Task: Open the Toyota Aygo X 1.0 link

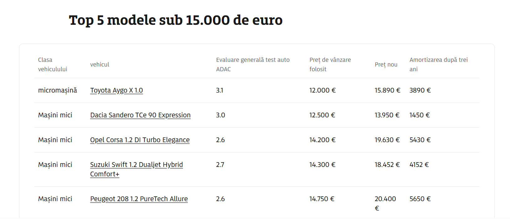Action: tap(116, 90)
